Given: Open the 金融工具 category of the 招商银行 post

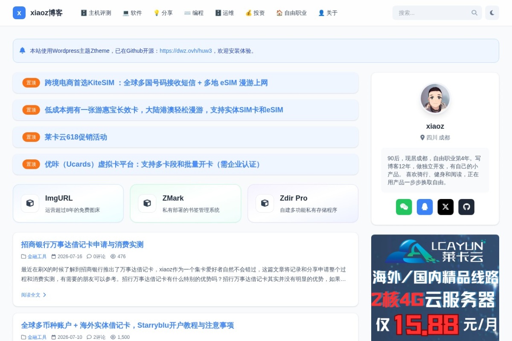Looking at the screenshot, I should pos(37,257).
